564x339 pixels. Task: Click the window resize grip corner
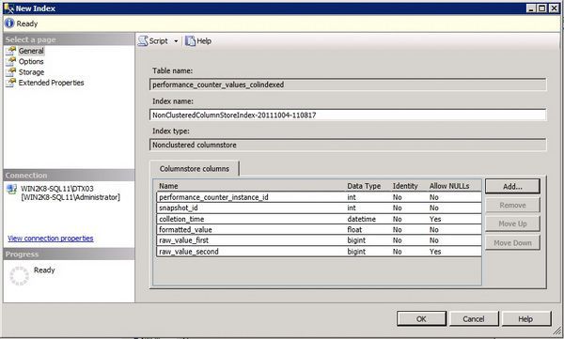click(556, 332)
